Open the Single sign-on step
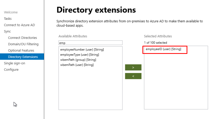 tap(14, 63)
